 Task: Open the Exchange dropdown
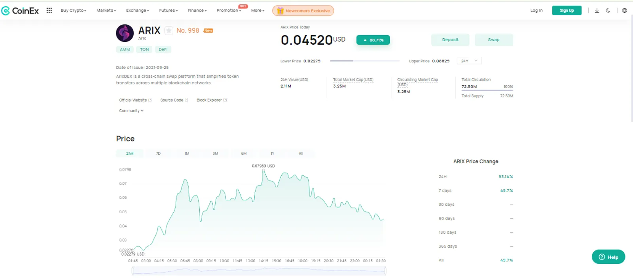138,11
